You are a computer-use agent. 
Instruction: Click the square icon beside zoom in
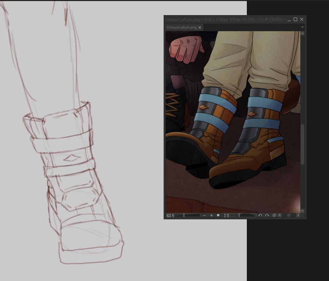(218, 215)
